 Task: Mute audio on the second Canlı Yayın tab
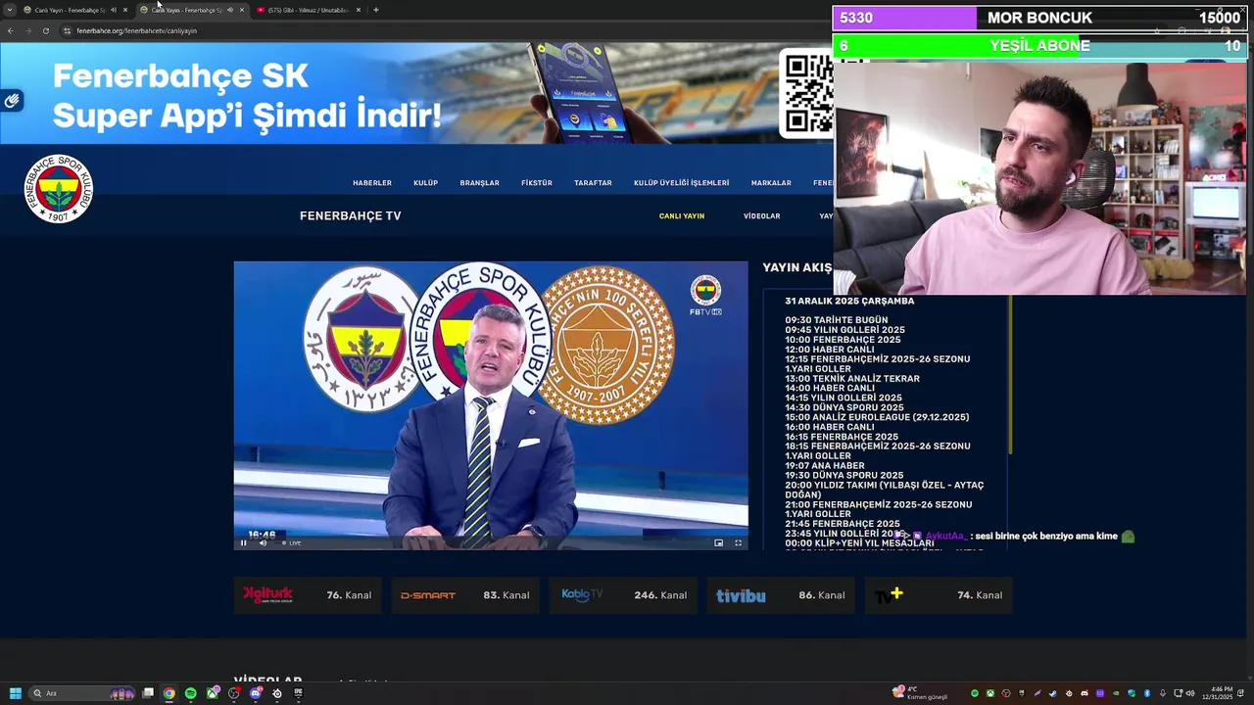pyautogui.click(x=229, y=10)
